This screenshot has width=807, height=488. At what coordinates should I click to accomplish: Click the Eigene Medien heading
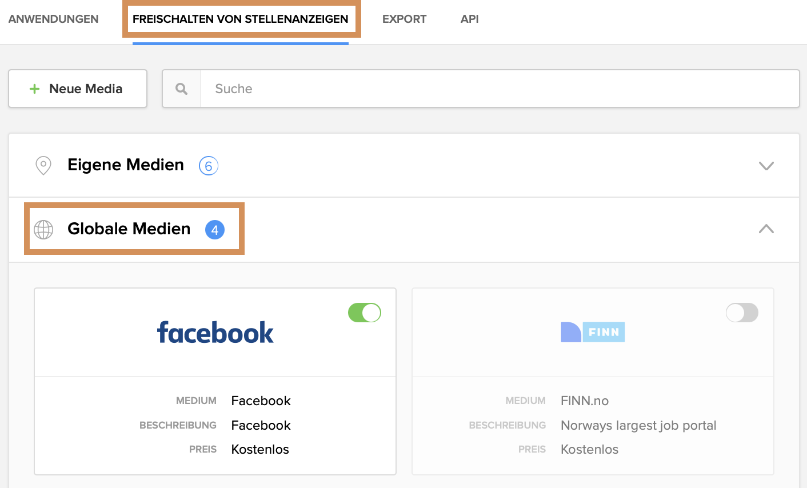click(126, 165)
